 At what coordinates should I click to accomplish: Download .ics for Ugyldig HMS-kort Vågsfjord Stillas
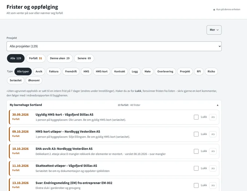(x=213, y=117)
